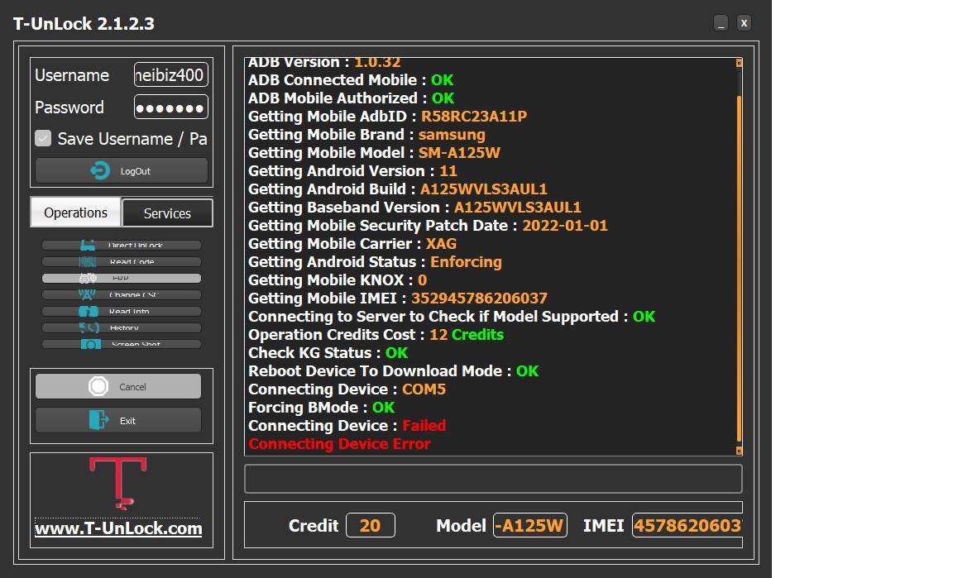This screenshot has height=578, width=953.
Task: Click into the Username field
Action: pos(171,74)
